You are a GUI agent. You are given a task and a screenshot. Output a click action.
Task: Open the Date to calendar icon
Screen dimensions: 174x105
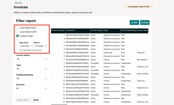[x=46, y=46]
